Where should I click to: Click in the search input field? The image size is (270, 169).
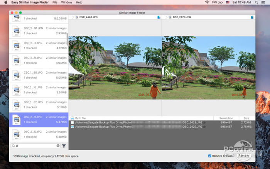35,146
